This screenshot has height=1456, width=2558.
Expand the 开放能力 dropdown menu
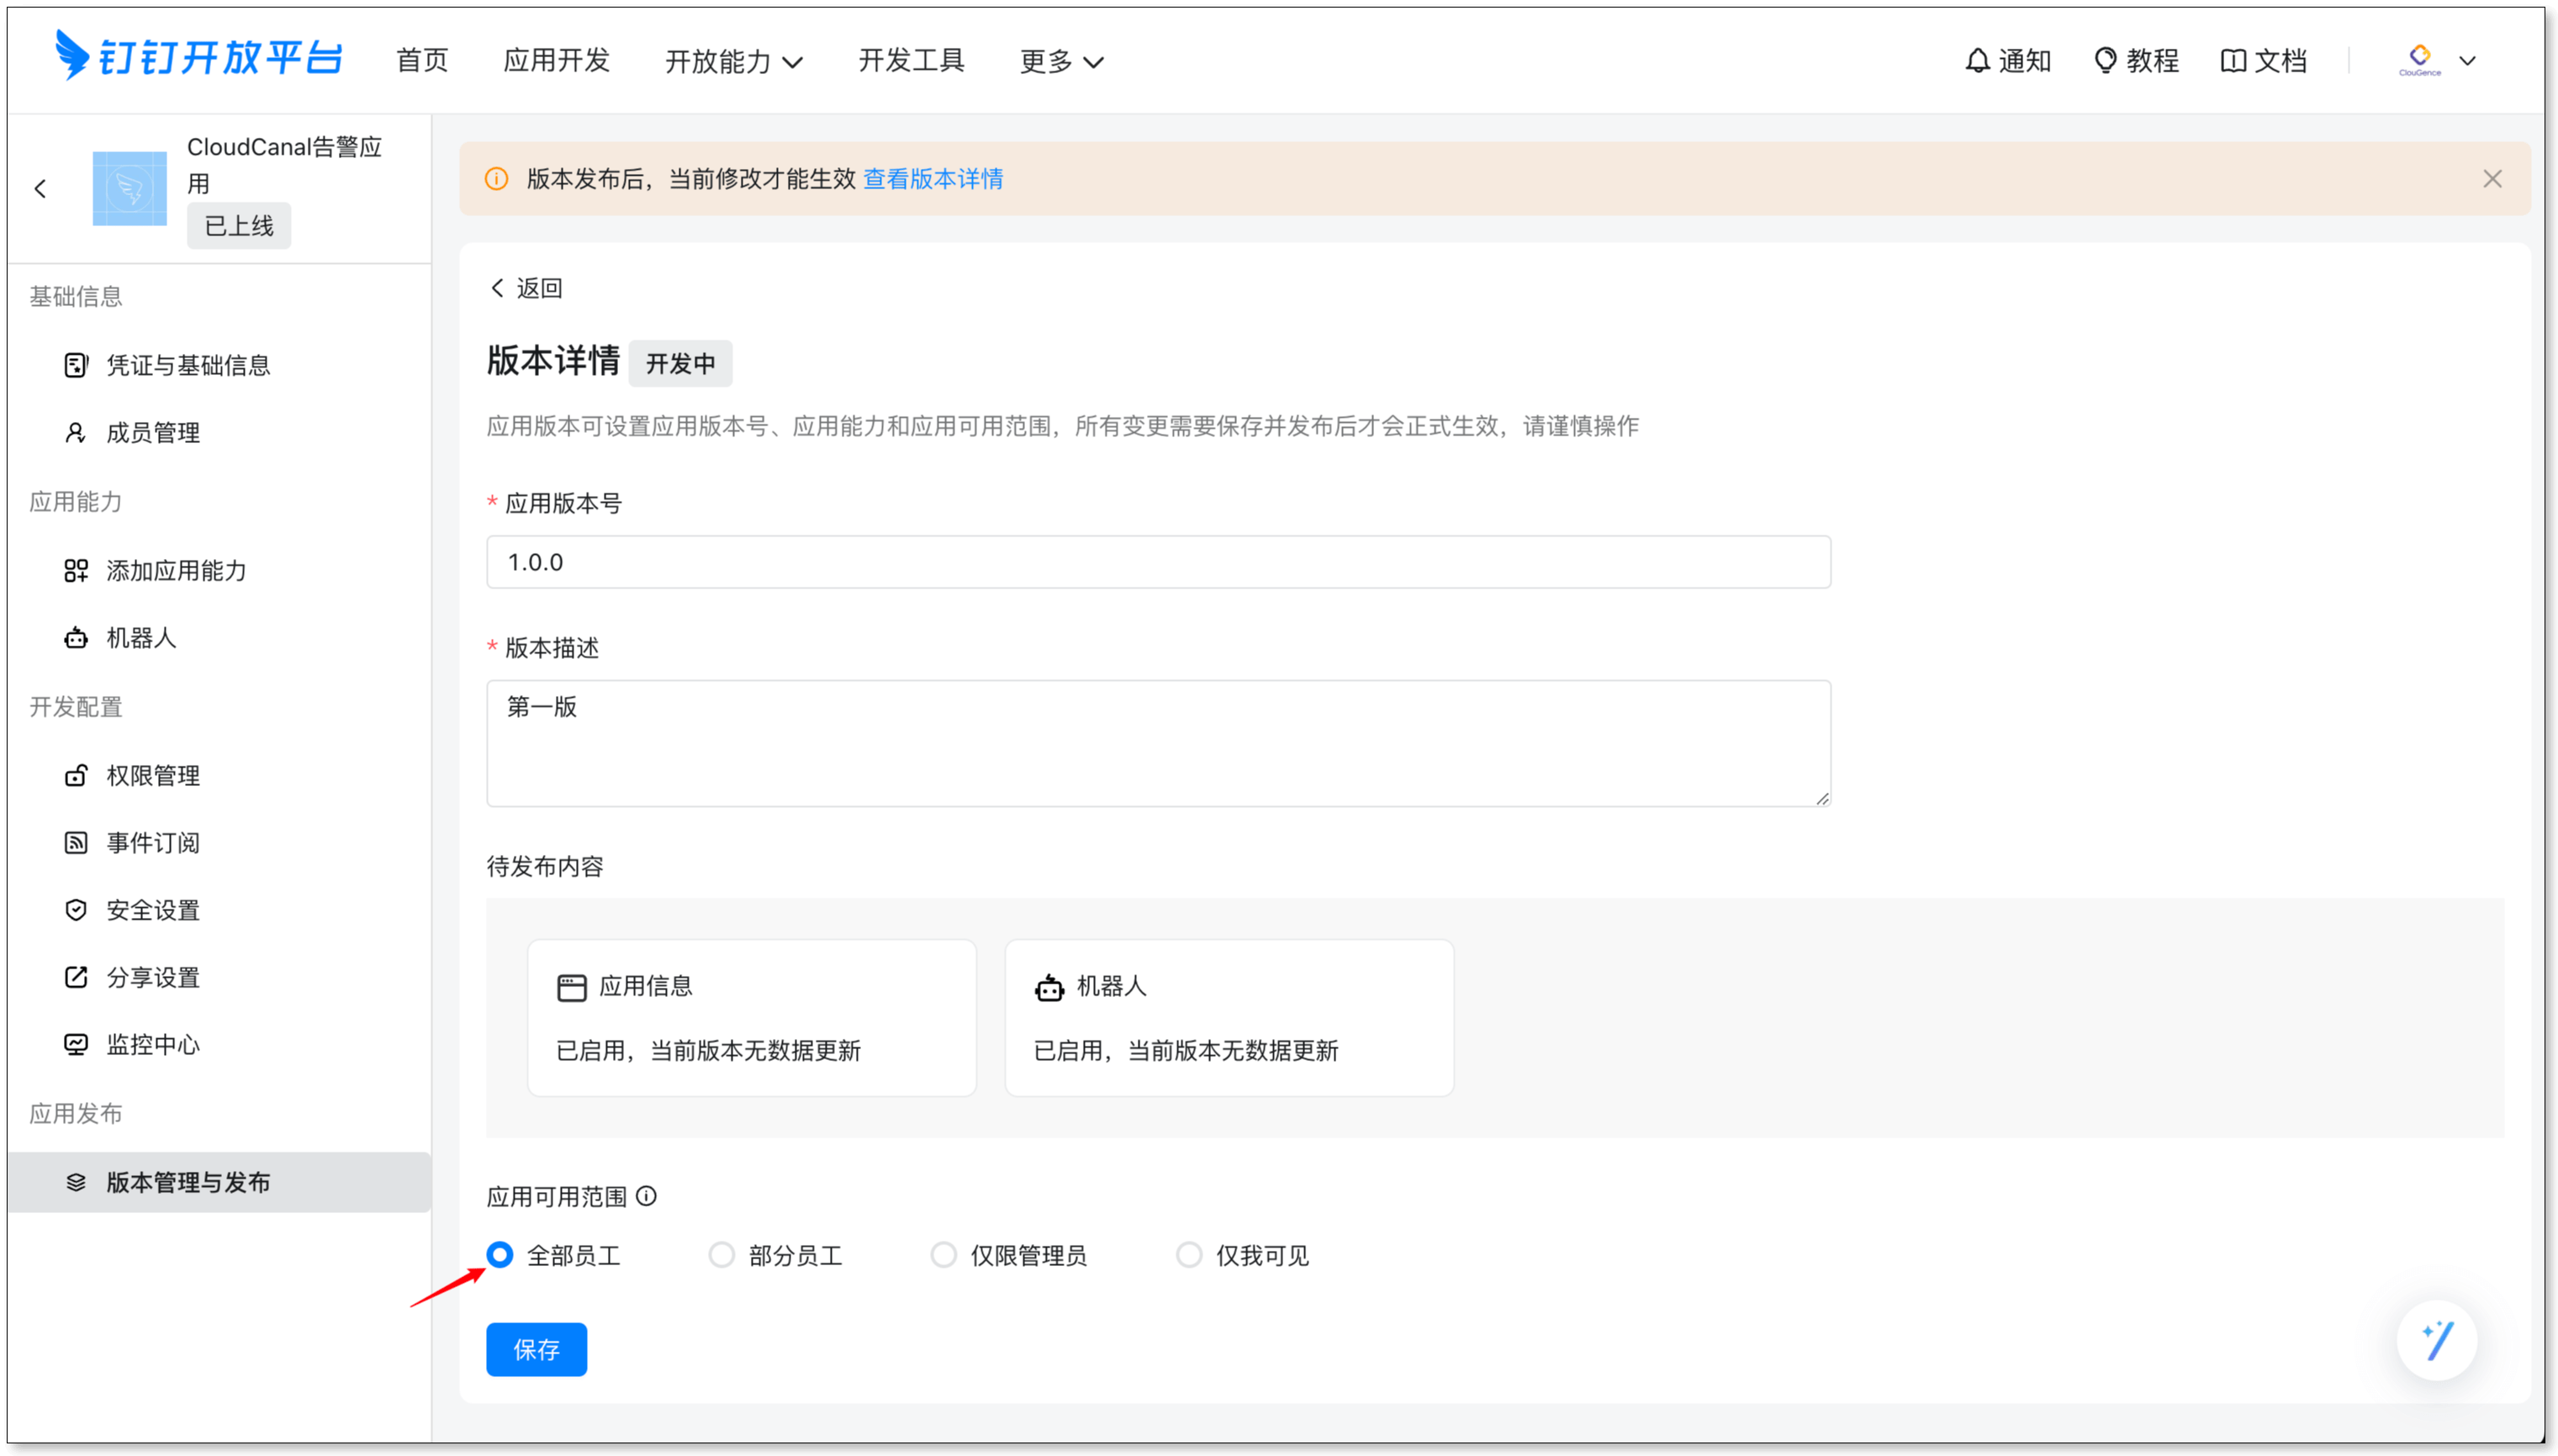733,62
